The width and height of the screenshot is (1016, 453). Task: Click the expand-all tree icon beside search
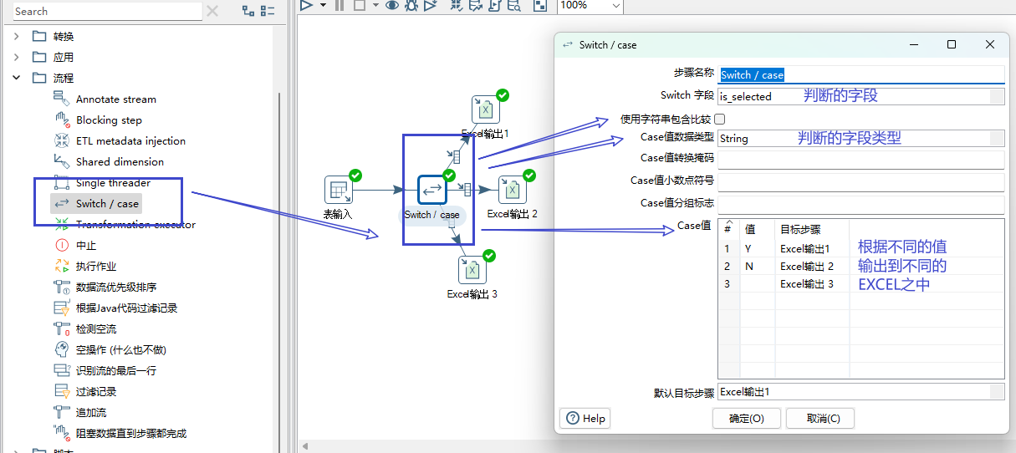coord(248,11)
